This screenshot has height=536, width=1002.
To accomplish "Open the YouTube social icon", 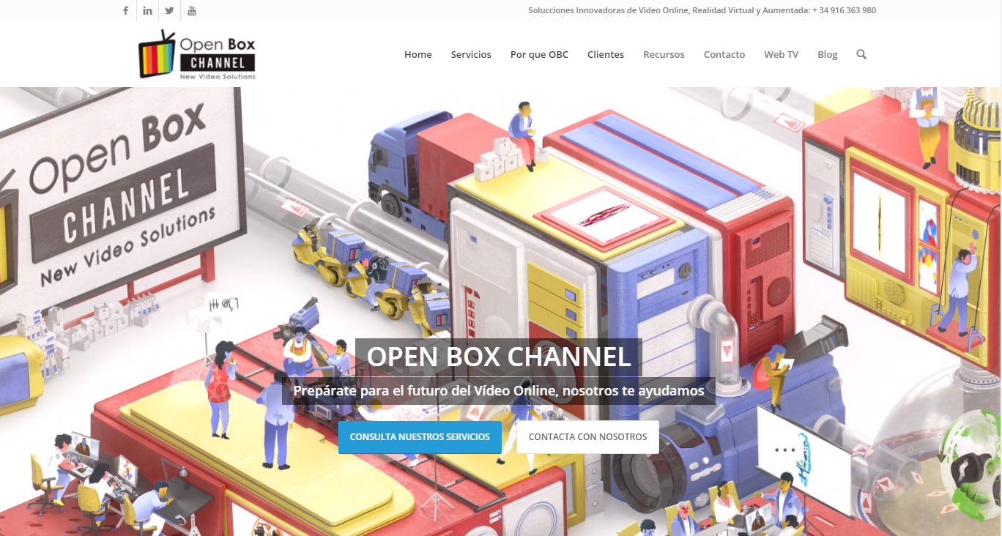I will tap(191, 10).
